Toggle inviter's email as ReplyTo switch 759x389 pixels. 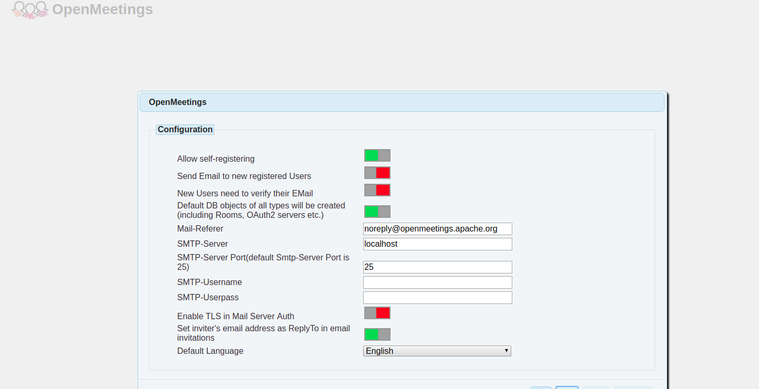377,334
